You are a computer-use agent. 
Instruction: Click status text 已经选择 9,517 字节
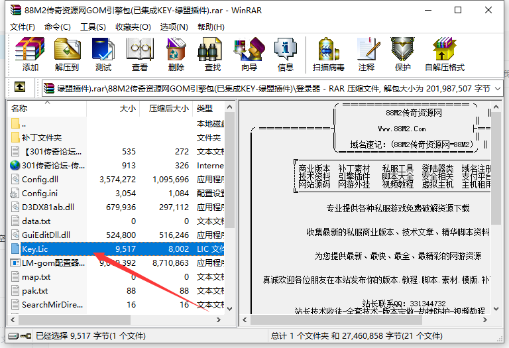[x=72, y=335]
